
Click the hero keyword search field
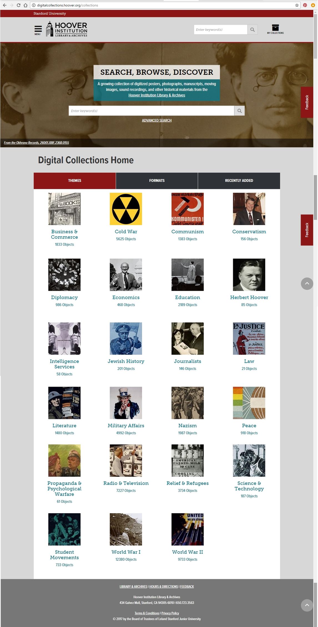pos(152,111)
